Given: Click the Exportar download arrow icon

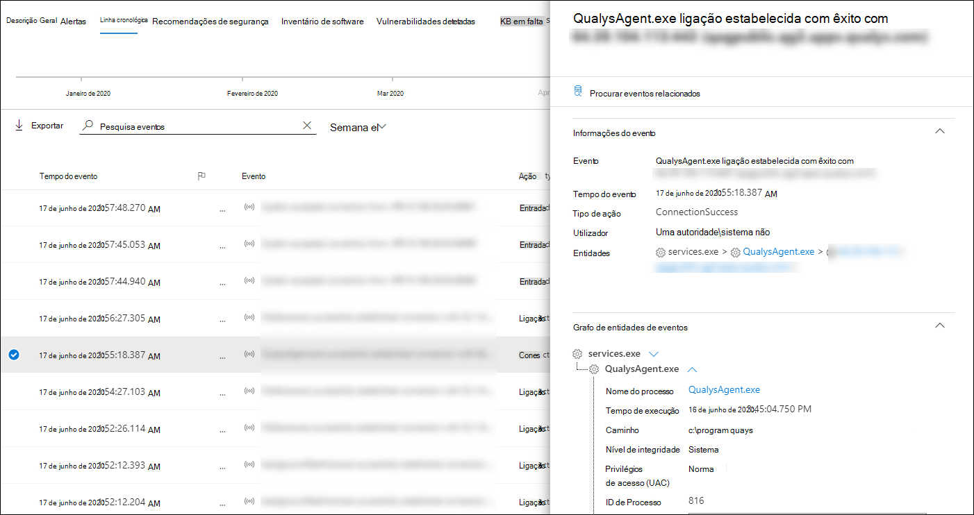Looking at the screenshot, I should coord(19,126).
